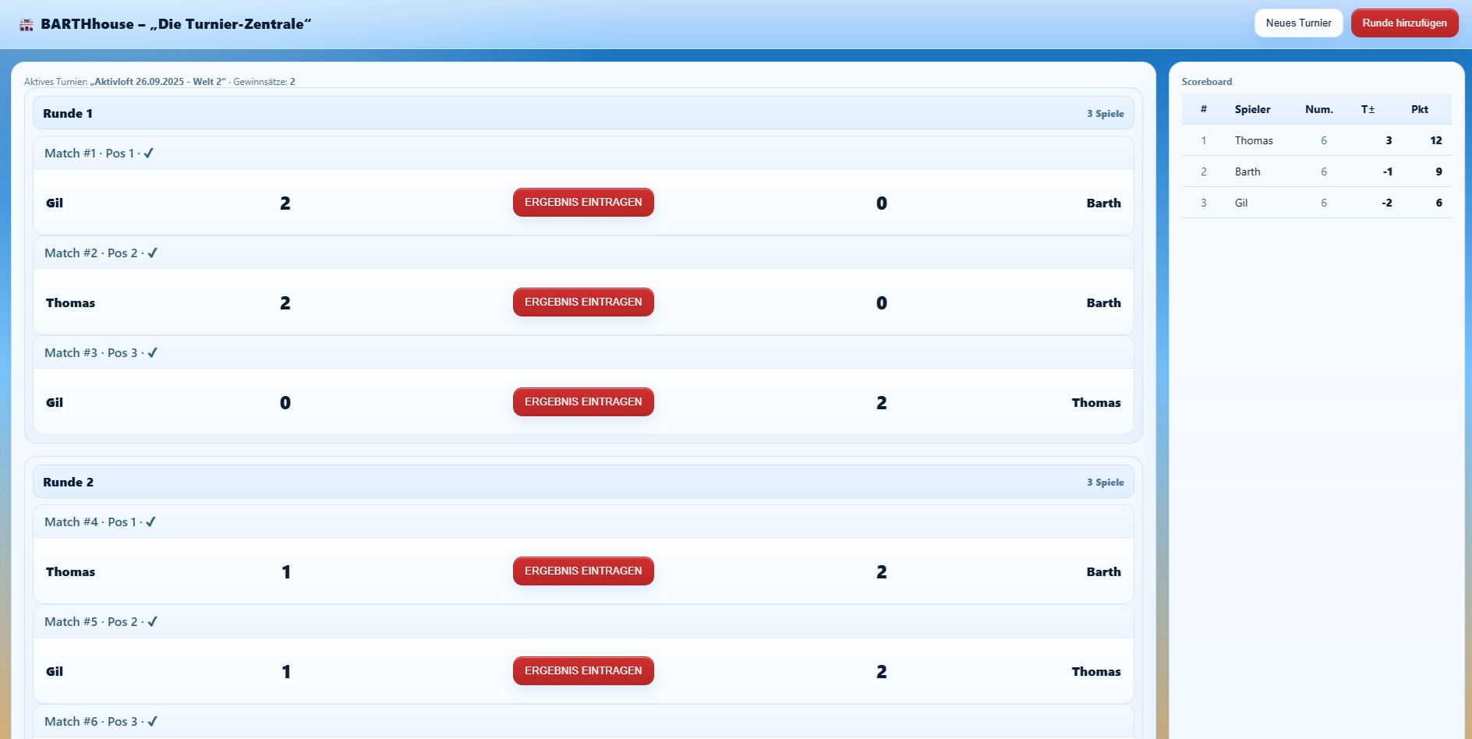
Task: Click the Barth row in Scoreboard
Action: point(1316,172)
